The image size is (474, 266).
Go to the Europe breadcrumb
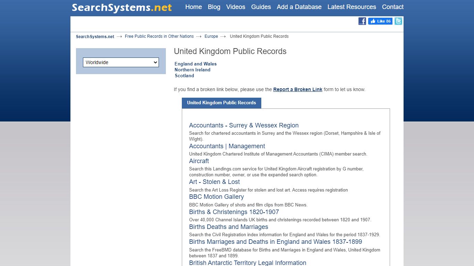click(x=211, y=36)
